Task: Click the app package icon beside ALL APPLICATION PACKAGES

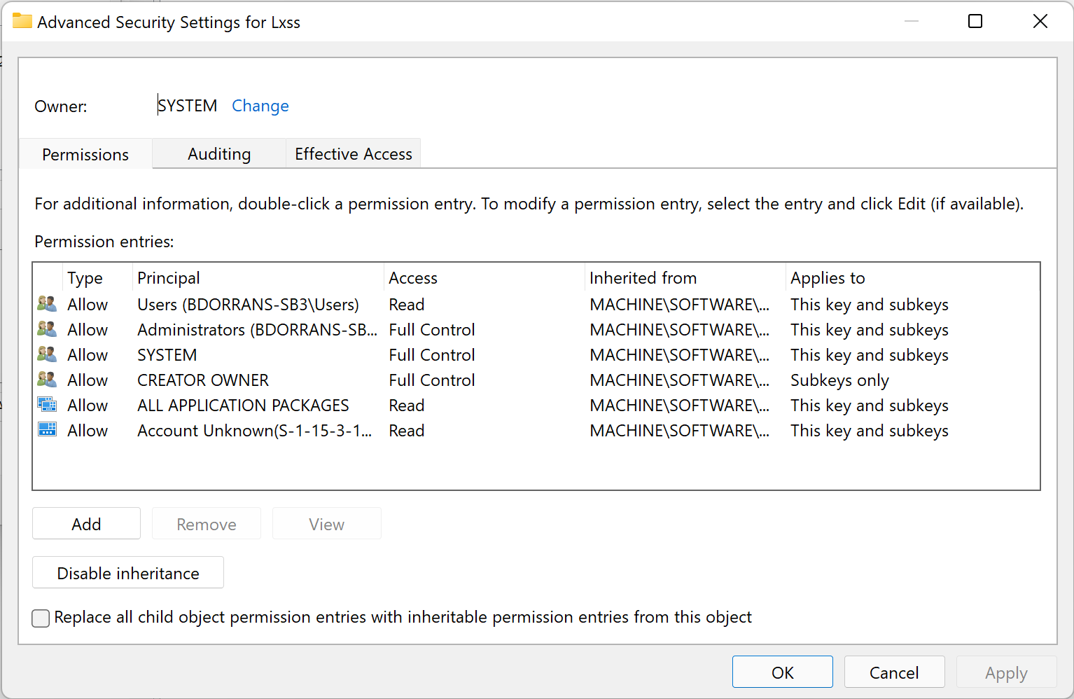Action: coord(47,404)
